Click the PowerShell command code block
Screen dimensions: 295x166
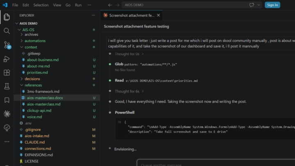tap(205, 129)
